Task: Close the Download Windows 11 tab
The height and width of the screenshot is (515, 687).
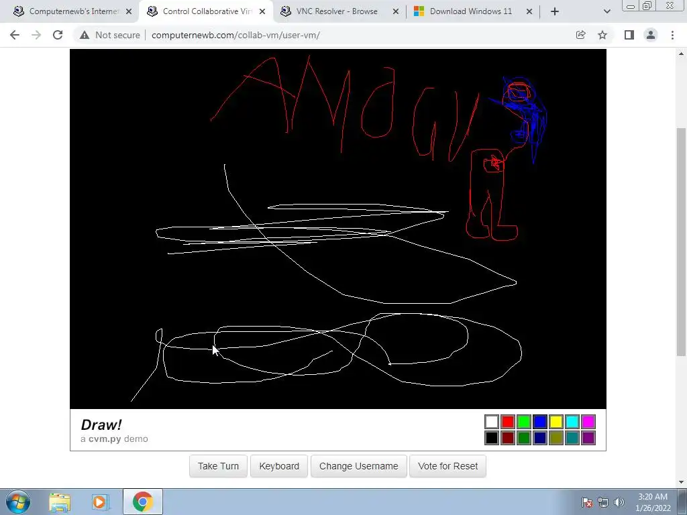Action: (529, 11)
